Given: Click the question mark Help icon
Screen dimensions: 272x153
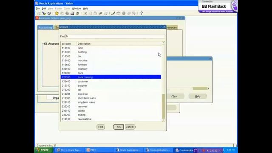Looking at the screenshot, I should 142,13.
